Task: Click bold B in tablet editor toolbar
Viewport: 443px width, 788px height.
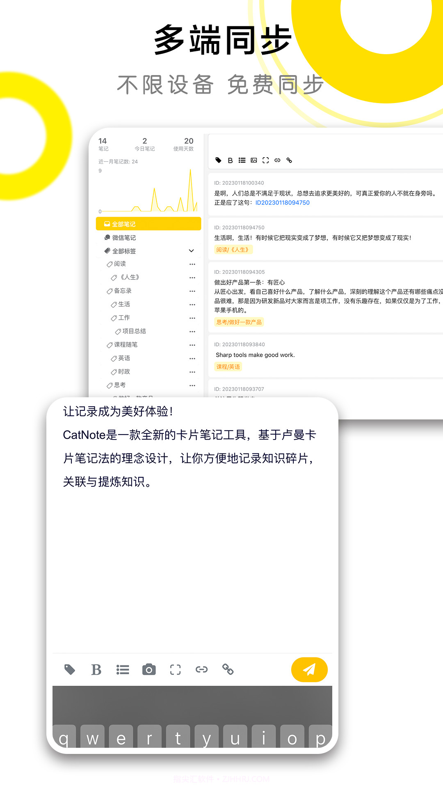Action: (230, 160)
